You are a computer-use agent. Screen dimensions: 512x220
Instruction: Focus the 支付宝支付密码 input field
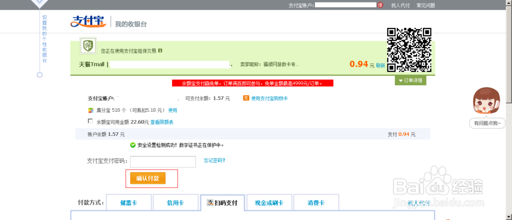163,162
